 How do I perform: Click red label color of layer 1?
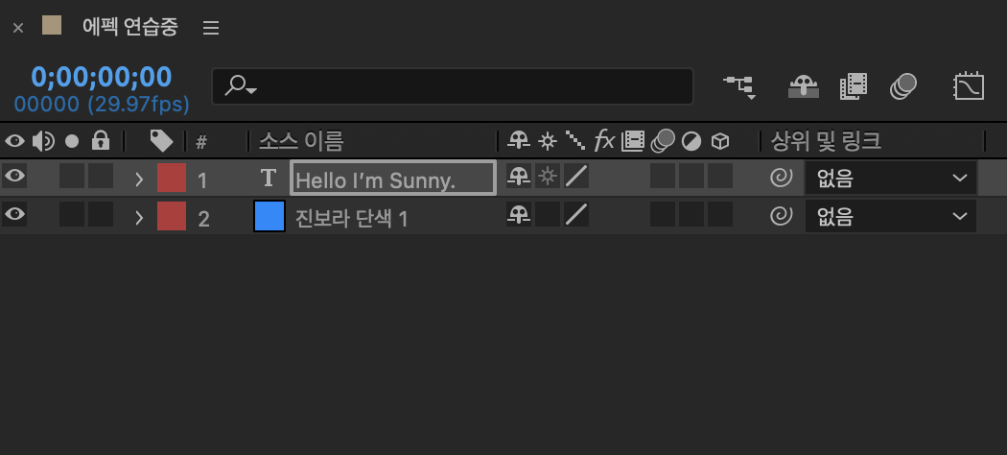pos(172,178)
